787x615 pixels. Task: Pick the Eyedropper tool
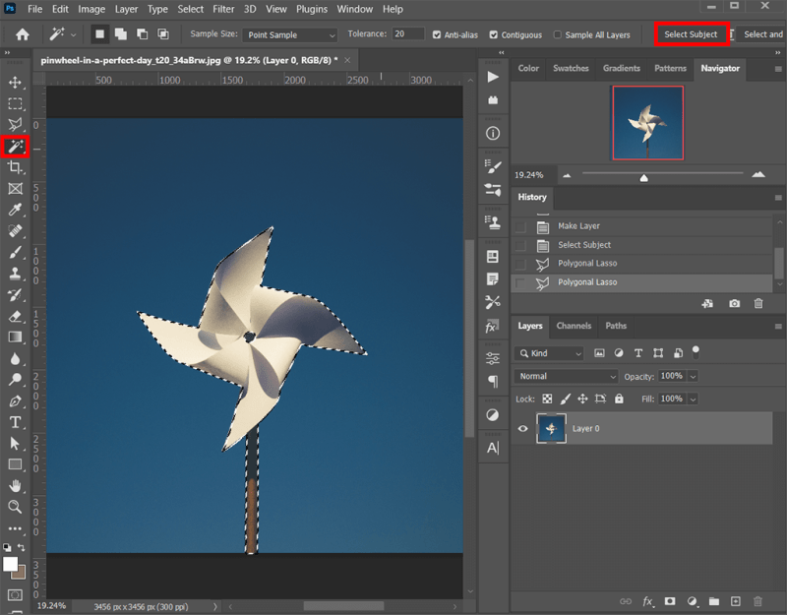pos(15,211)
